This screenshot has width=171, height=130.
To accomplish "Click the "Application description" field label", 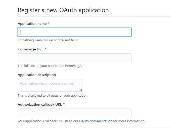I will tap(37, 75).
